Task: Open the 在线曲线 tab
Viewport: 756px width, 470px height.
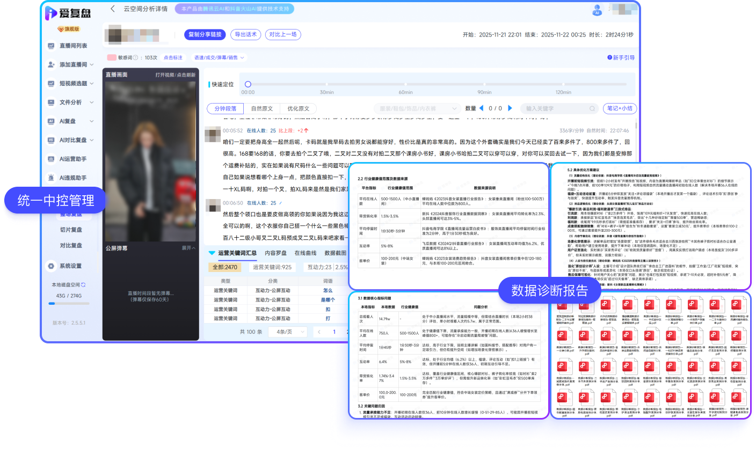Action: [306, 253]
